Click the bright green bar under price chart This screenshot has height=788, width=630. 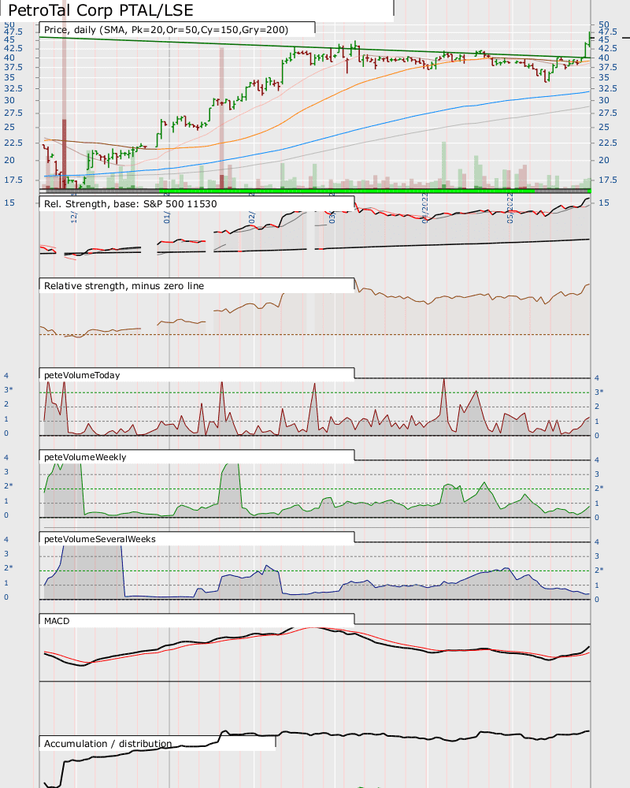coord(346,191)
